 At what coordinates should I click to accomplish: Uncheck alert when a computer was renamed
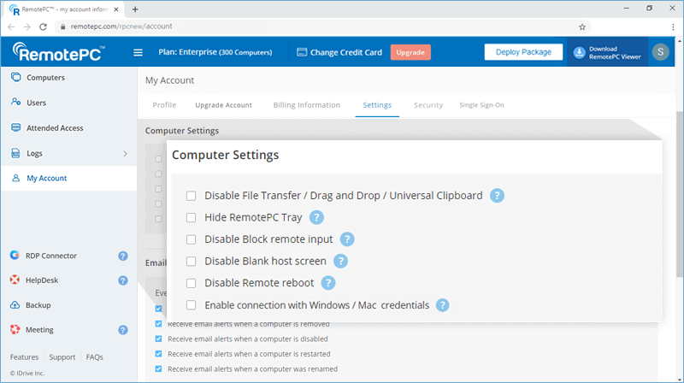(158, 368)
